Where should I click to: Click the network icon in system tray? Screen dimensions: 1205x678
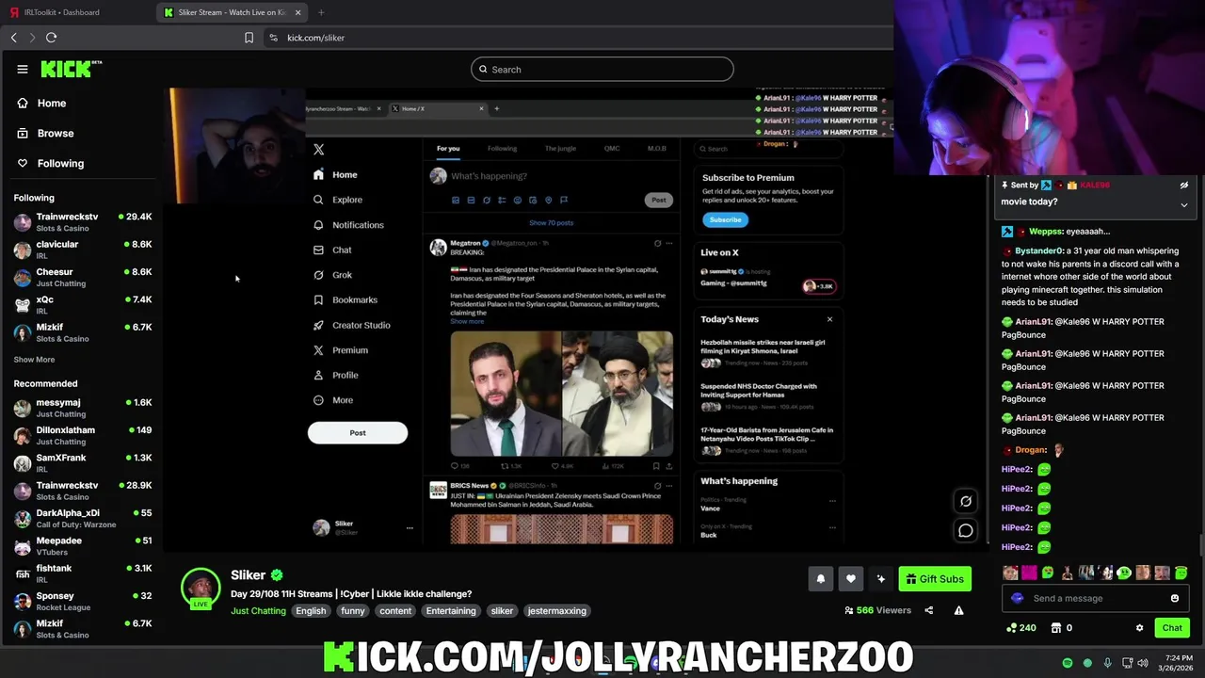[x=1126, y=663]
